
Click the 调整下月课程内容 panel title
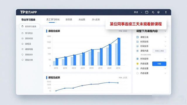[x=147, y=31]
